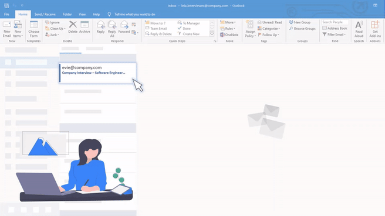Choose the Reply All button
Screen dimensions: 385x216
[112, 29]
